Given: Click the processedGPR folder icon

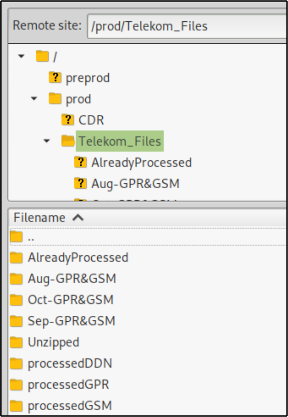Looking at the screenshot, I should click(16, 385).
